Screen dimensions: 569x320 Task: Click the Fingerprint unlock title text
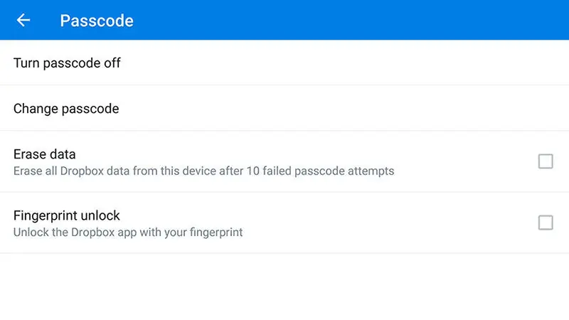[x=67, y=215]
